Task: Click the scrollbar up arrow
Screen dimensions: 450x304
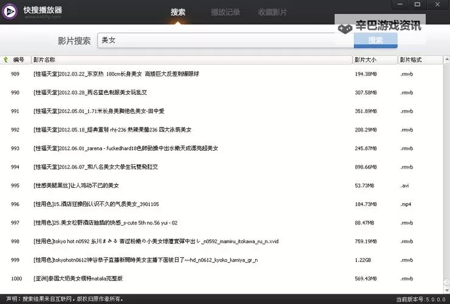Action: tap(446, 60)
